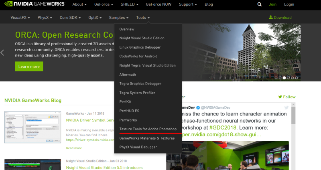Click Follow on Twitter widget
321x170 pixels.
click(x=287, y=97)
